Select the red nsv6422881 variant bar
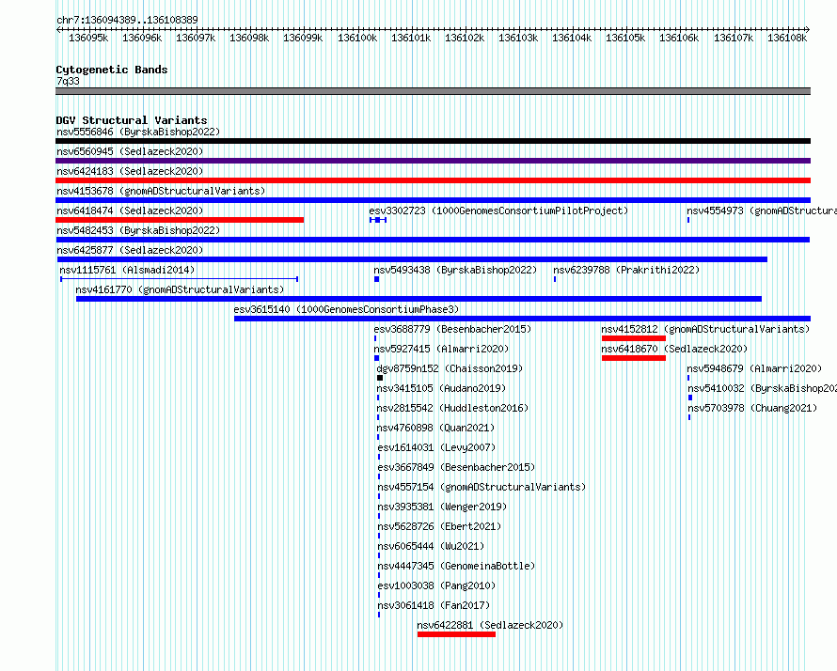The image size is (837, 671). point(456,634)
